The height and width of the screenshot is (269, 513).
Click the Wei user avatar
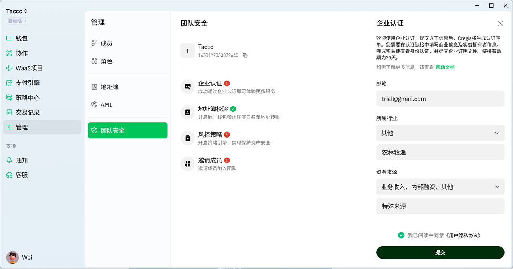point(12,257)
